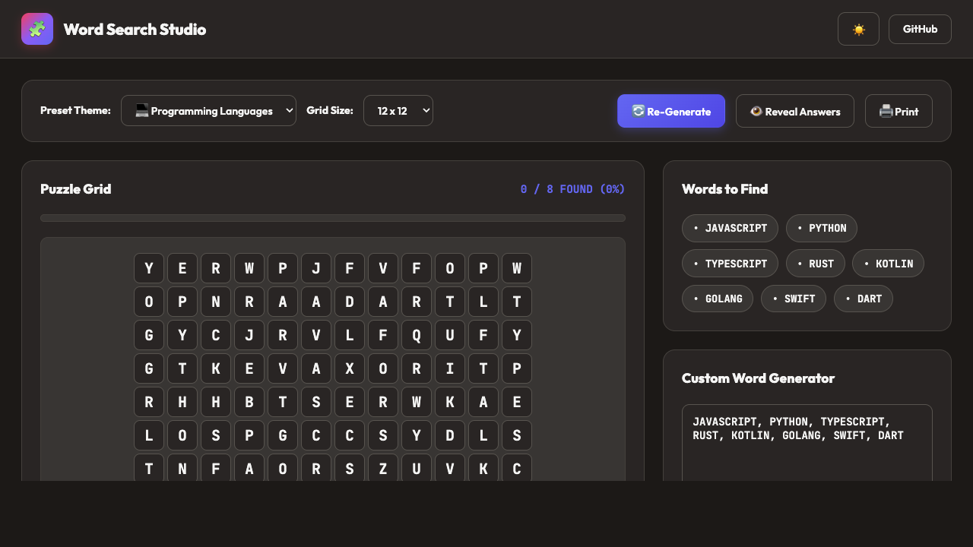973x547 pixels.
Task: Select the PYTHON word chip
Action: [x=822, y=228]
